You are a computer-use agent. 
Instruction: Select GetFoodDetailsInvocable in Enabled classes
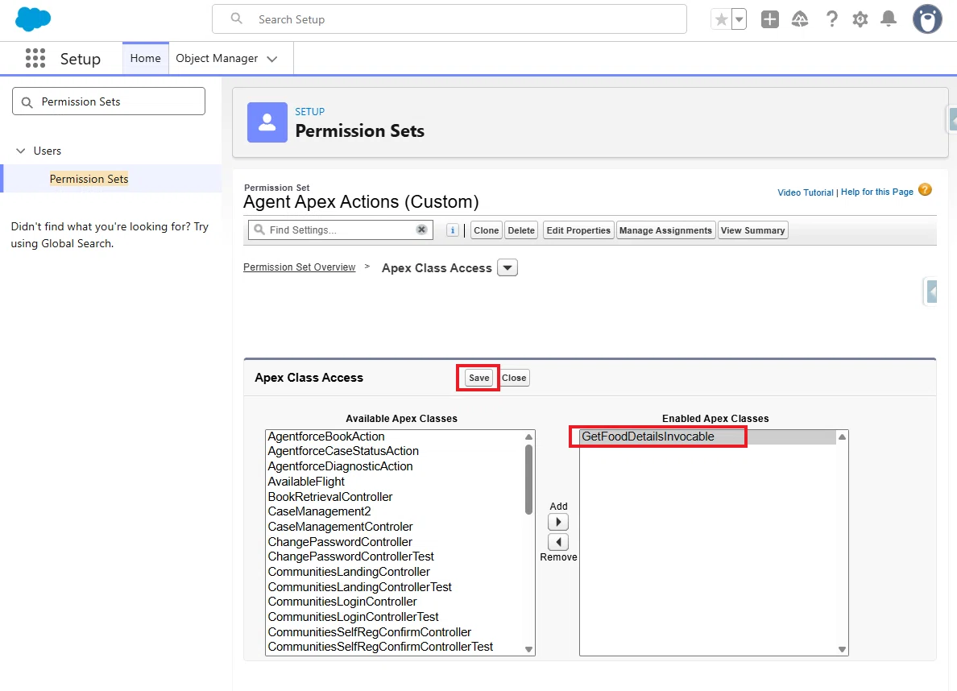[708, 437]
